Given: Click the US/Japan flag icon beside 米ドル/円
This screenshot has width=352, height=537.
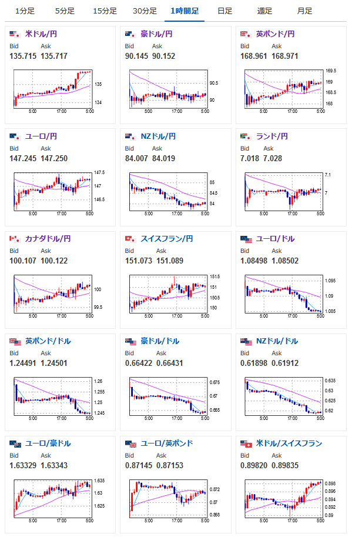Looking at the screenshot, I should (15, 34).
